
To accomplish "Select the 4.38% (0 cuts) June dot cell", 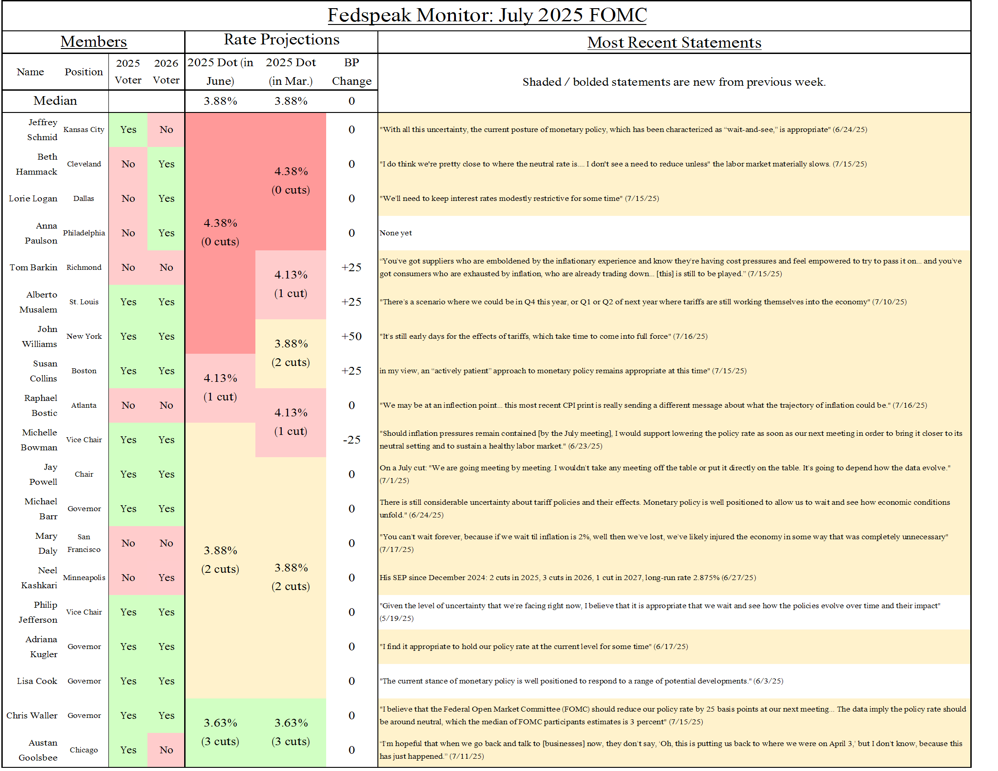I will [x=221, y=233].
